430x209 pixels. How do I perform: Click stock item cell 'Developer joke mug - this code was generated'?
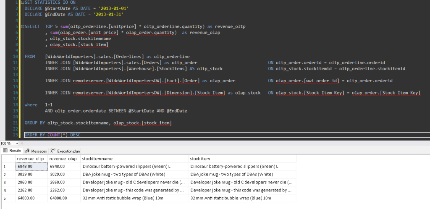[242, 191]
